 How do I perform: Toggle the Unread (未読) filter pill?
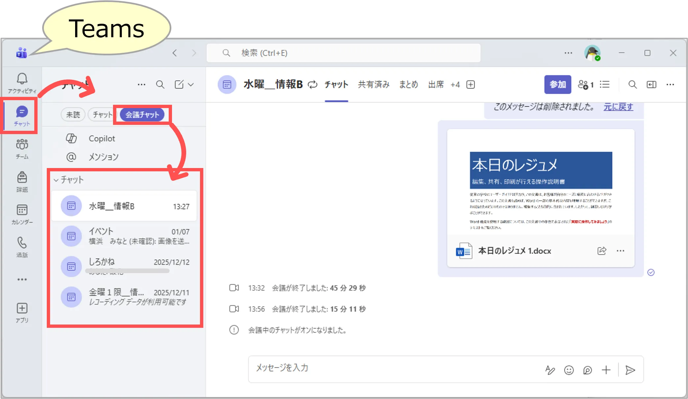point(73,115)
